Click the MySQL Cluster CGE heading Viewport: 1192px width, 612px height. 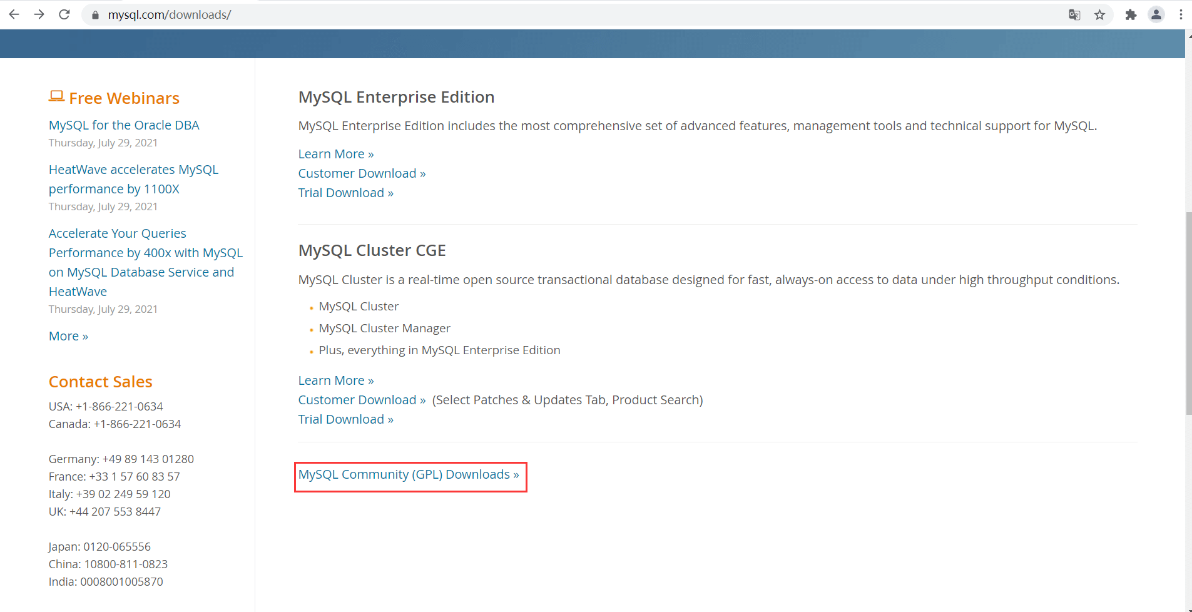[x=372, y=250]
